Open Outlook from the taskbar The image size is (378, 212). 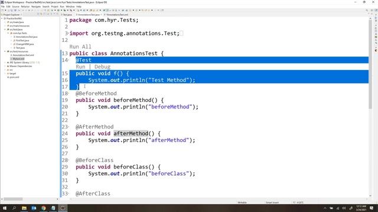tap(34, 208)
